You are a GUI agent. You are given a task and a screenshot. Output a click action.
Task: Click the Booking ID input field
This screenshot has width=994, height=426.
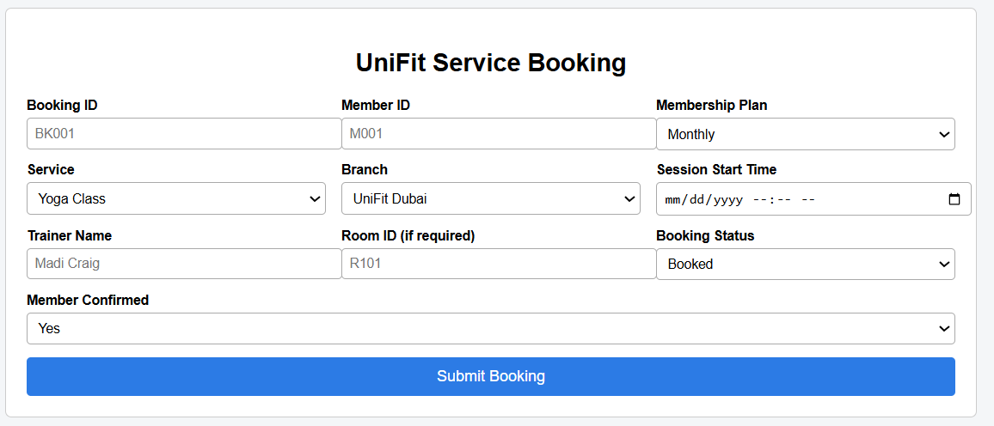[184, 134]
